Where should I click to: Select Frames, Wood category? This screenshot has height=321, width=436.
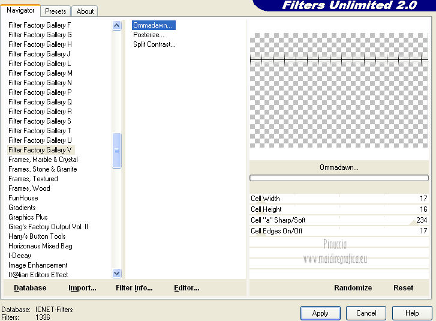[x=29, y=188]
